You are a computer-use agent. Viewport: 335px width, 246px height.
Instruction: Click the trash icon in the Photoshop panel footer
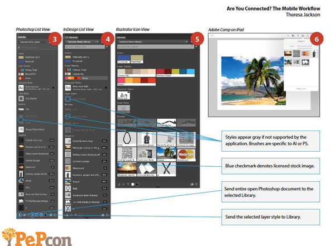[x=55, y=215]
